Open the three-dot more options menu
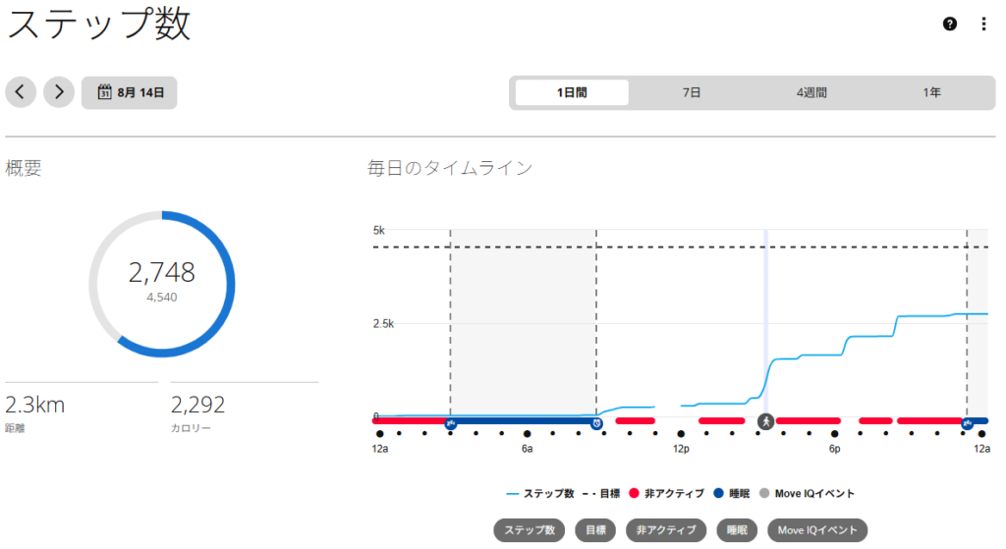Screen dimensions: 1006x549 983,24
